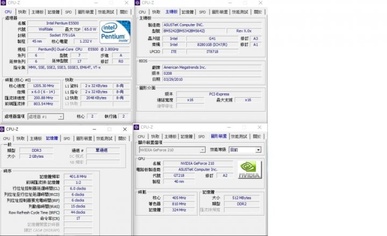
Task: Switch to 快取 tab in CPU window
Action: [22, 12]
